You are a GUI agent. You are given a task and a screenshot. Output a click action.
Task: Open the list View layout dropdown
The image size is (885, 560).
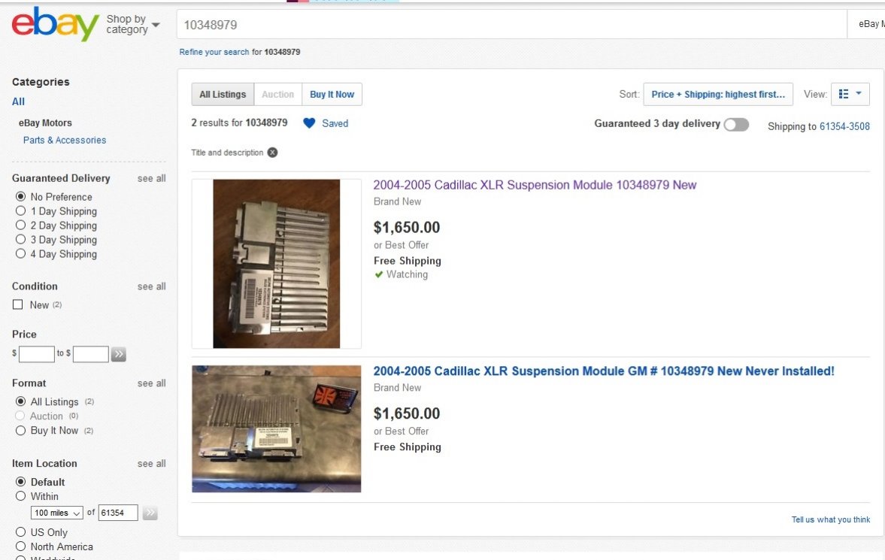point(850,94)
